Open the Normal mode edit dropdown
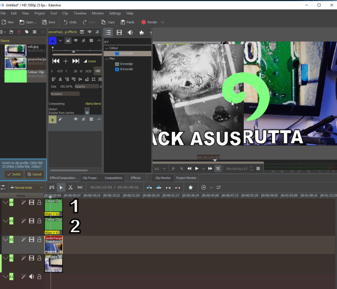The image size is (337, 289). (26, 187)
